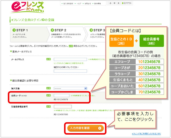Click the 生協登録電話番号 label
171x138 pixels.
[19, 107]
